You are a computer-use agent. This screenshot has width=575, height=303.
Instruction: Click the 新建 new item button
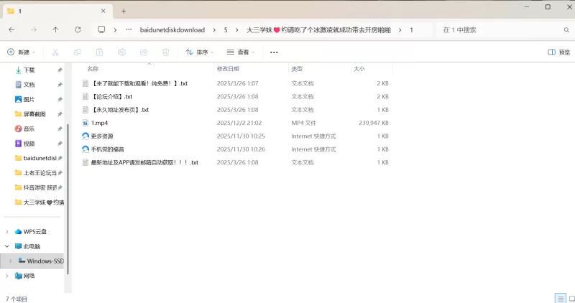click(22, 52)
